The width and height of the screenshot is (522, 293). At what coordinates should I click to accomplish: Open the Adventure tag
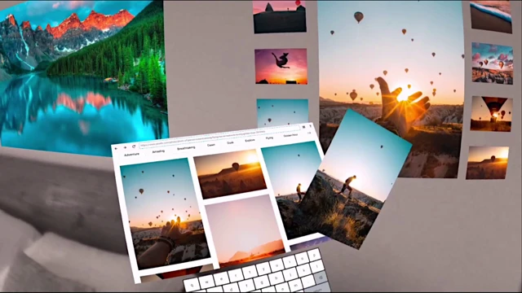(131, 155)
